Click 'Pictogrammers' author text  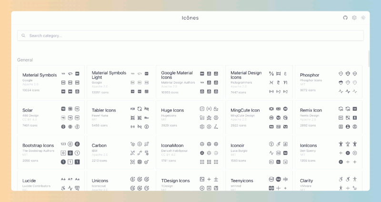[x=241, y=82]
